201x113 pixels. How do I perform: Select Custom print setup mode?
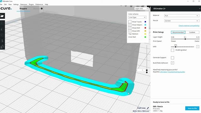pyautogui.click(x=192, y=32)
